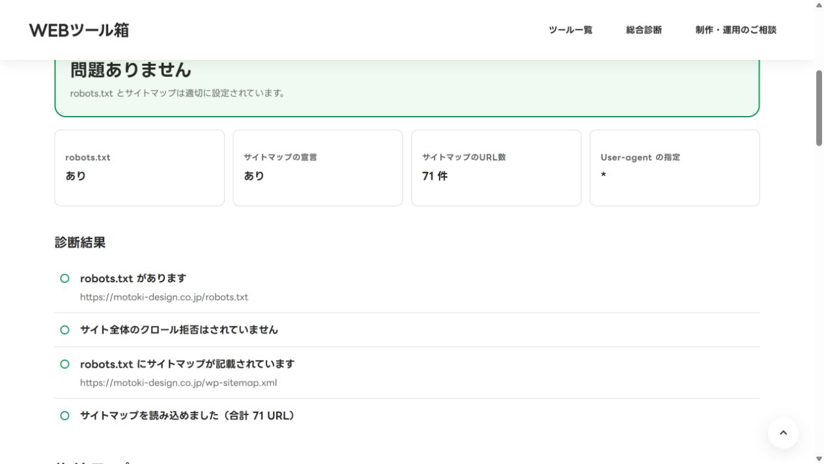The image size is (824, 464).
Task: Click the page vertical scrollbar thumb
Action: pos(819,108)
